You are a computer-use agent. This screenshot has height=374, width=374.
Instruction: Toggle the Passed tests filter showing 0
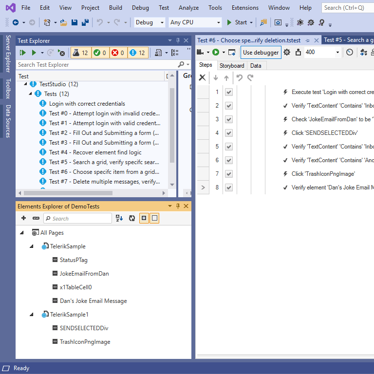(x=100, y=53)
